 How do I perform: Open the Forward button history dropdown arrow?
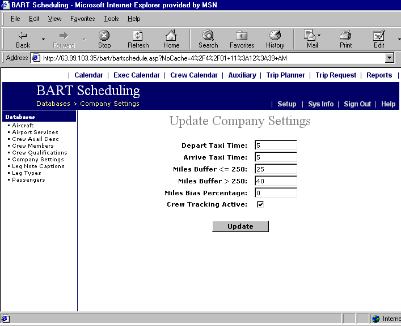pos(84,39)
